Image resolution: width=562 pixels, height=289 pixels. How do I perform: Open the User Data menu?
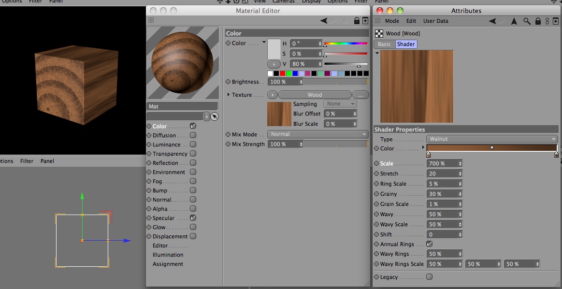coord(435,21)
